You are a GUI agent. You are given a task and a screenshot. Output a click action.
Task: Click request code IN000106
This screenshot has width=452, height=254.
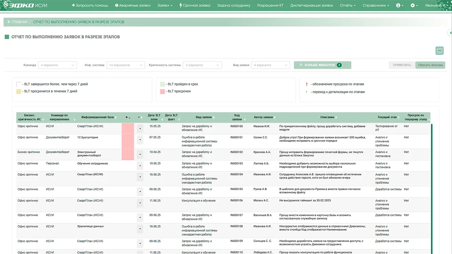click(237, 200)
